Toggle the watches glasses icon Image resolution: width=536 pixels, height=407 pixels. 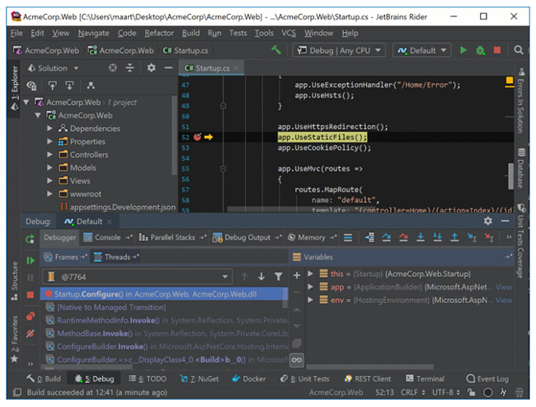pos(297,360)
